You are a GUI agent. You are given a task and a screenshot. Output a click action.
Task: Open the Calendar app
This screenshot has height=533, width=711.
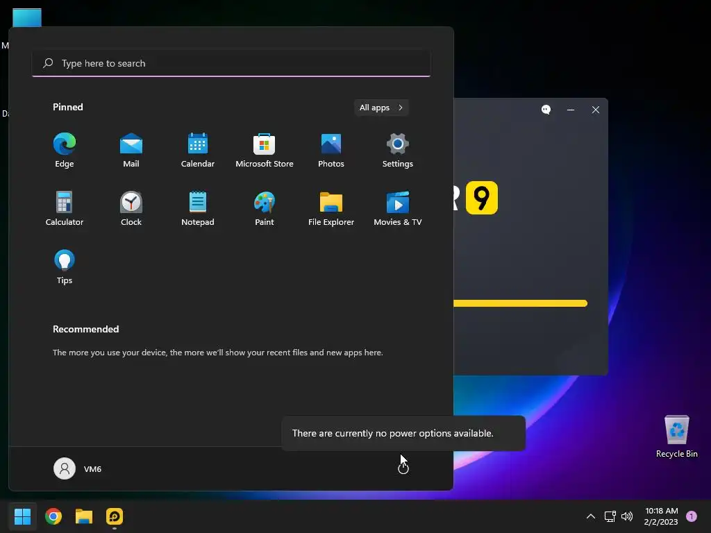coord(198,151)
